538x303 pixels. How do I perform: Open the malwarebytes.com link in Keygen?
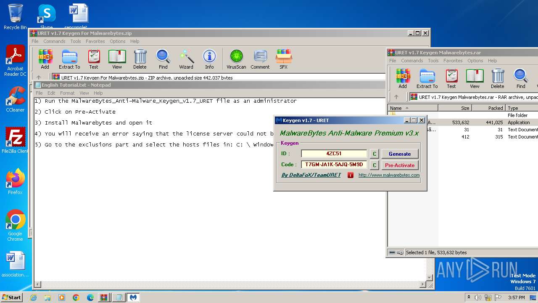click(x=389, y=175)
